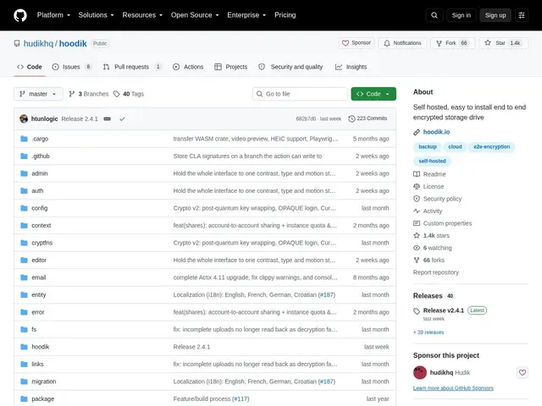Screen dimensions: 542x406
Task: Star the hoodik repository
Action: [x=503, y=43]
